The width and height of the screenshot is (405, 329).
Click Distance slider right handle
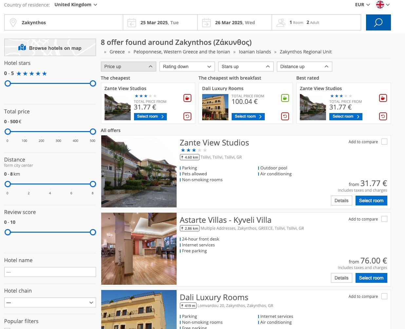pyautogui.click(x=93, y=184)
